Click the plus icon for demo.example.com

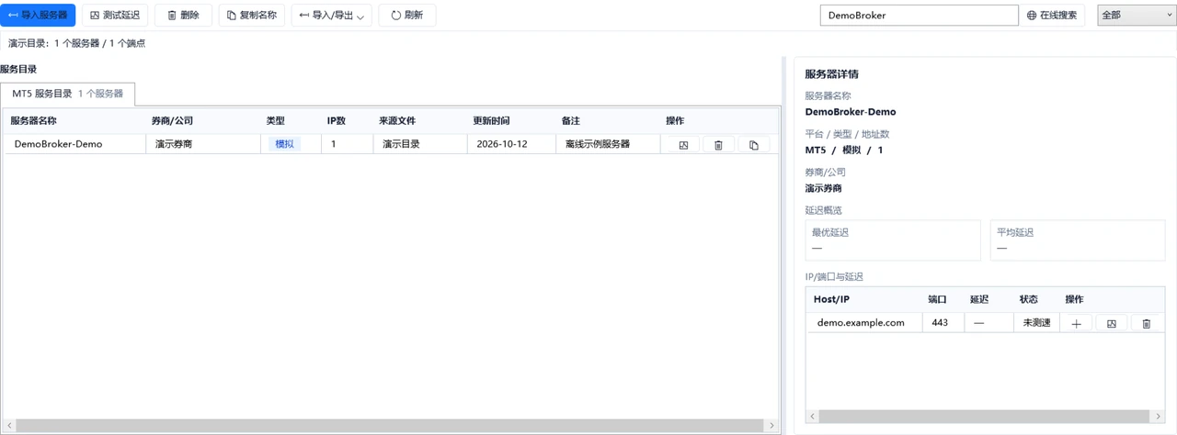click(x=1076, y=324)
